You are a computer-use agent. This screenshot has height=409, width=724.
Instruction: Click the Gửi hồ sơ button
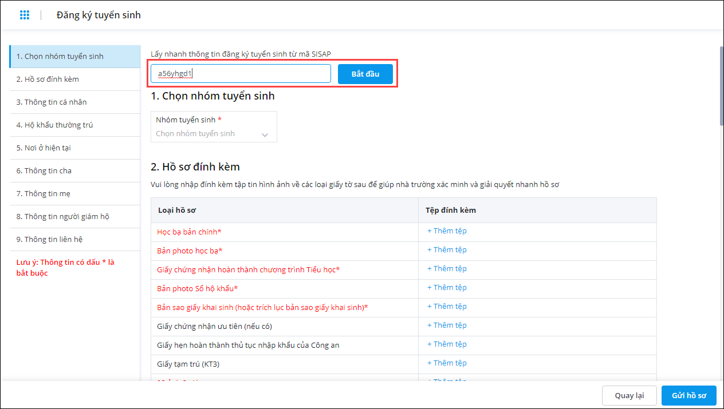click(689, 395)
